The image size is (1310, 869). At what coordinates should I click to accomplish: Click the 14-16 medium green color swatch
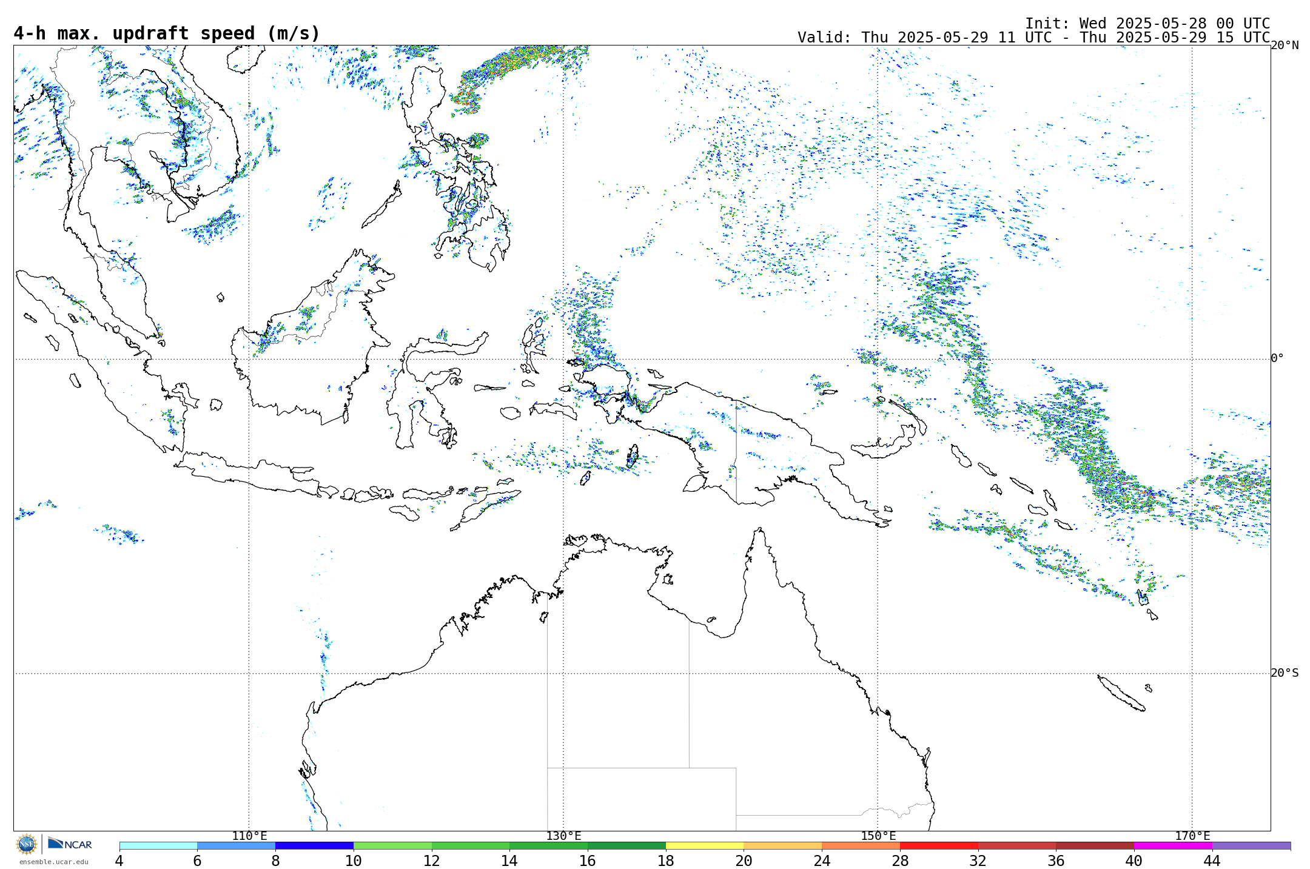point(548,845)
